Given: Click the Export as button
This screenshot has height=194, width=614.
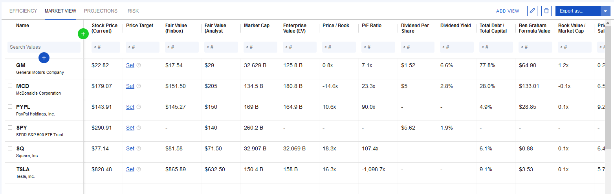Looking at the screenshot, I should 577,11.
